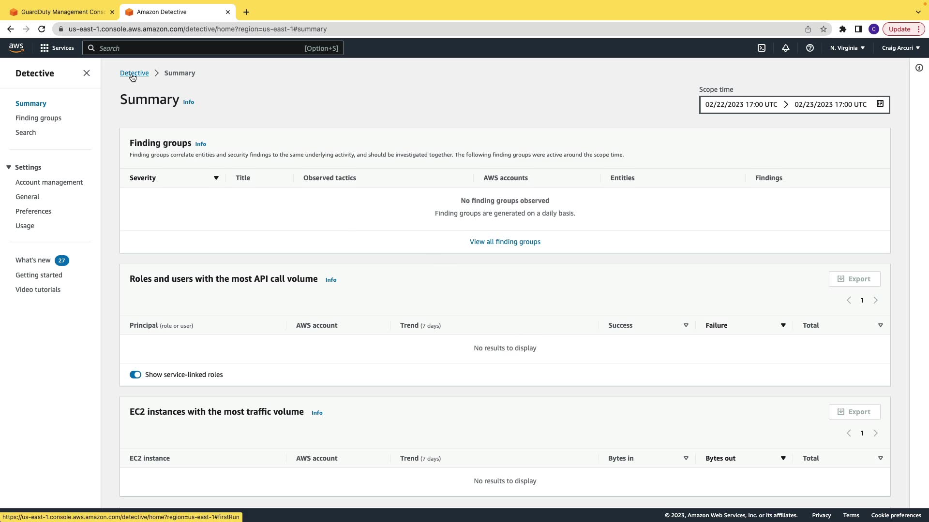Bookmark page with the star icon

pyautogui.click(x=824, y=29)
